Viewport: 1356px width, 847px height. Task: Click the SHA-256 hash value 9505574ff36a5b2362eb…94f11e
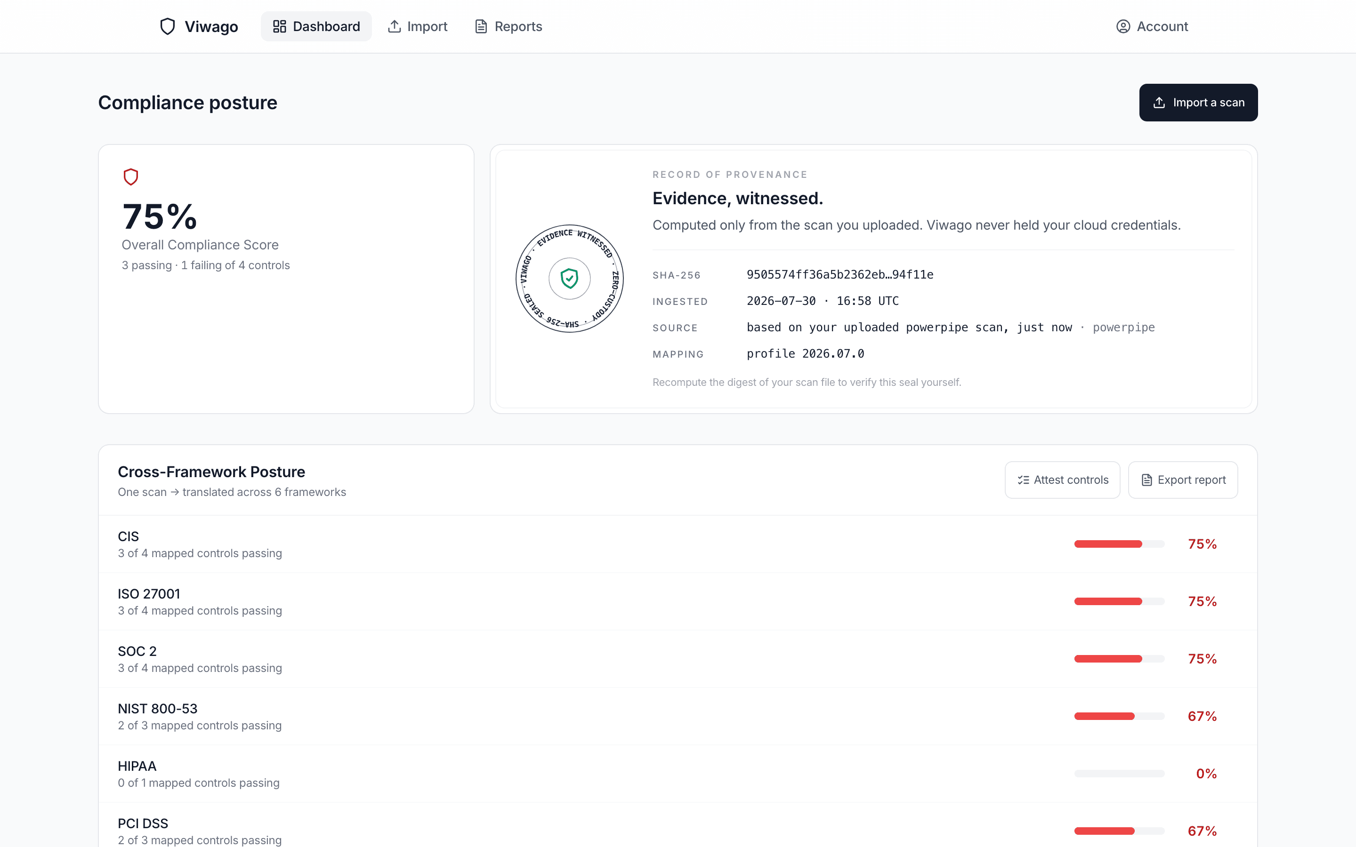840,274
